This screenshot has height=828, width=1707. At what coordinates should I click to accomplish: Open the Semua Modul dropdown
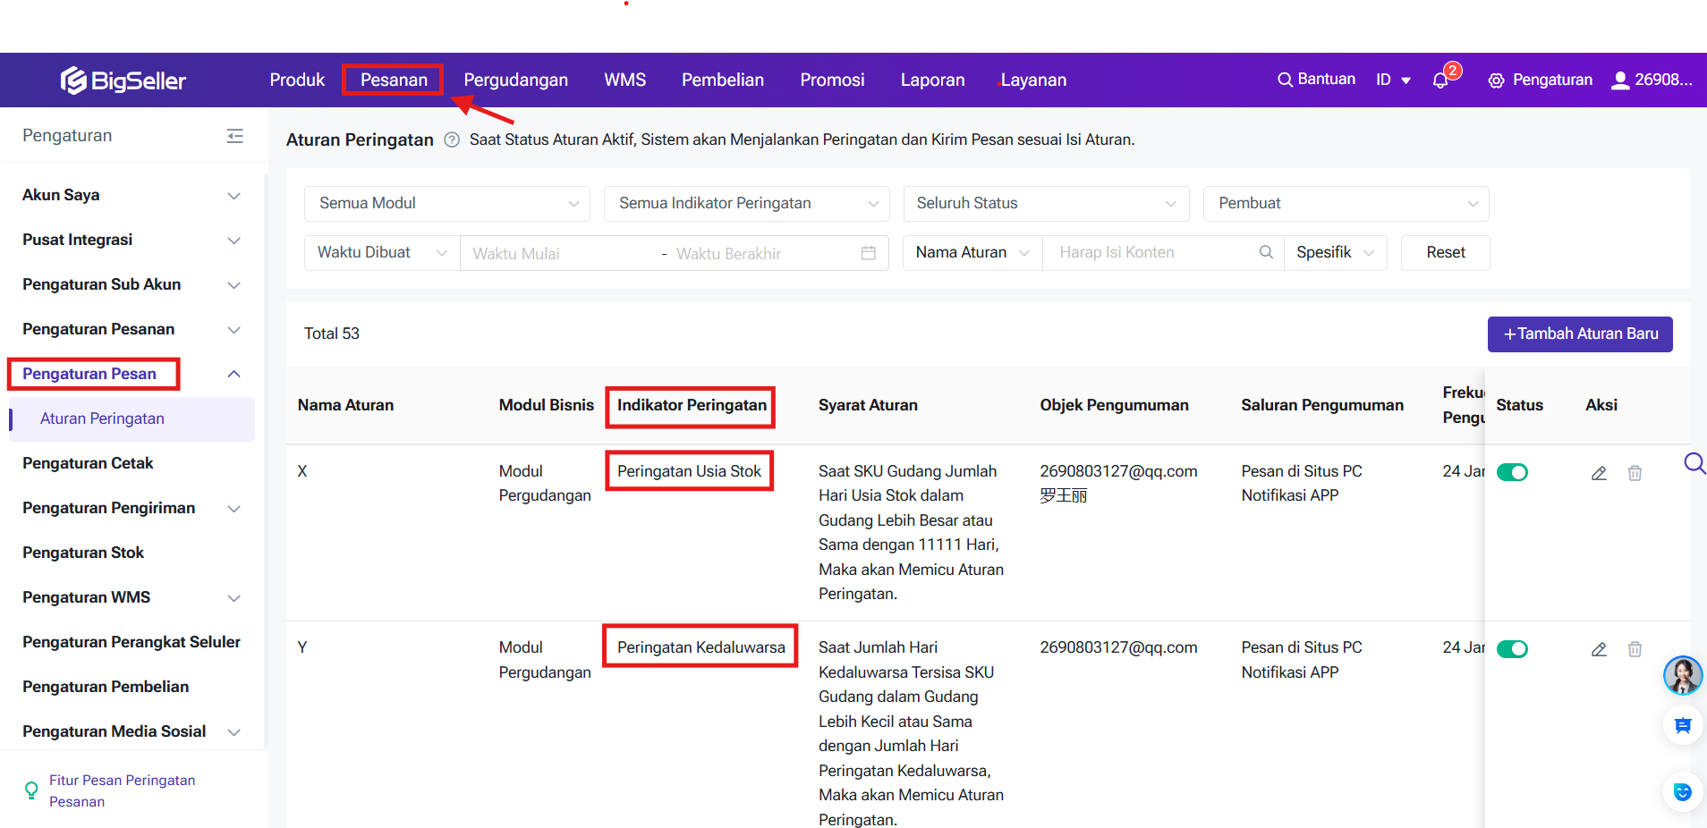click(446, 204)
